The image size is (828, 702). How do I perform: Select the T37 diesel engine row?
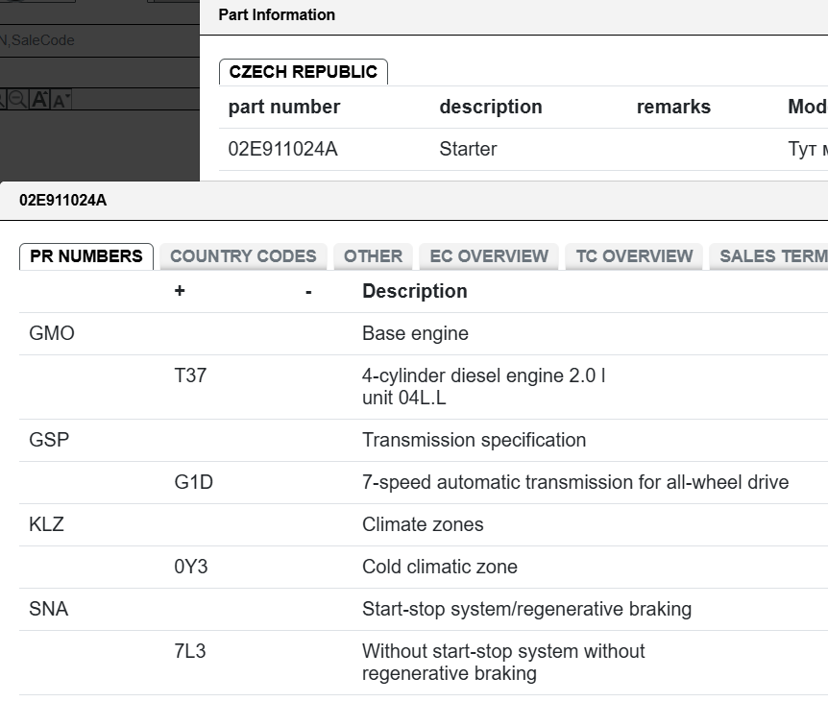tap(424, 387)
